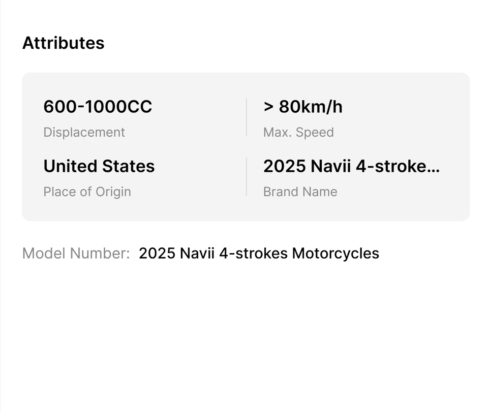The width and height of the screenshot is (488, 411).
Task: Click the word Motorcycles in the model number
Action: [335, 253]
